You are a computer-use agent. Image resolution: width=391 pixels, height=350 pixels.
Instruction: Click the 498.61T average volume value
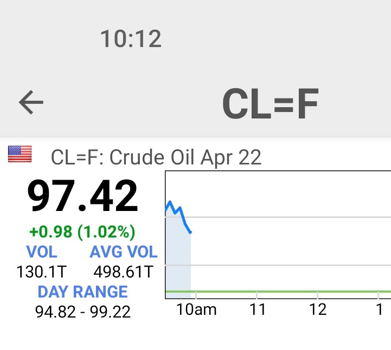coord(124,271)
